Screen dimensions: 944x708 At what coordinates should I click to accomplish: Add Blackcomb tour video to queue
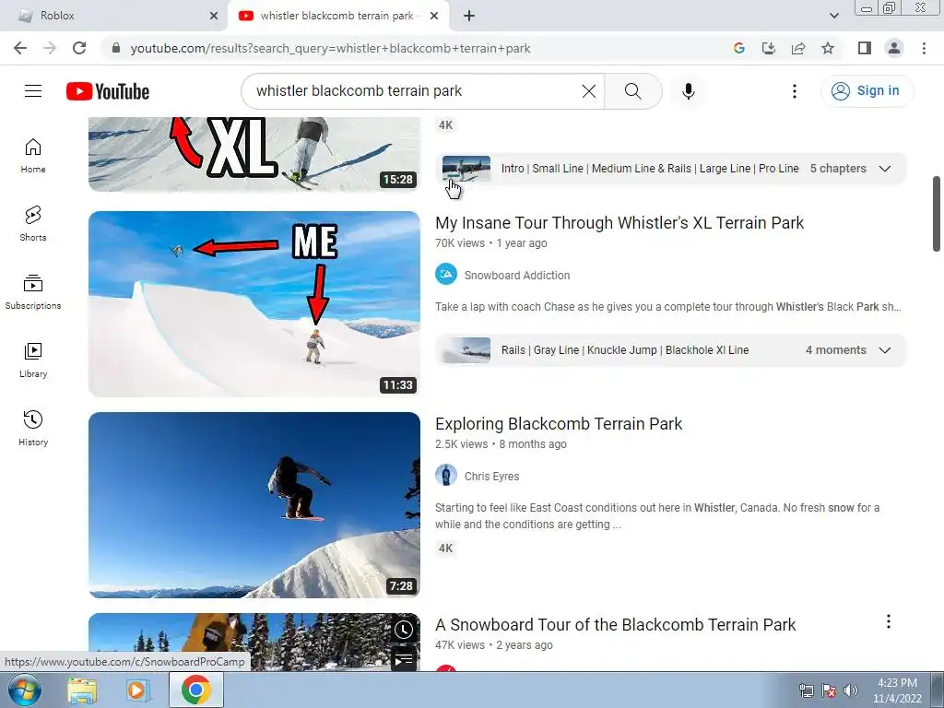pyautogui.click(x=404, y=659)
